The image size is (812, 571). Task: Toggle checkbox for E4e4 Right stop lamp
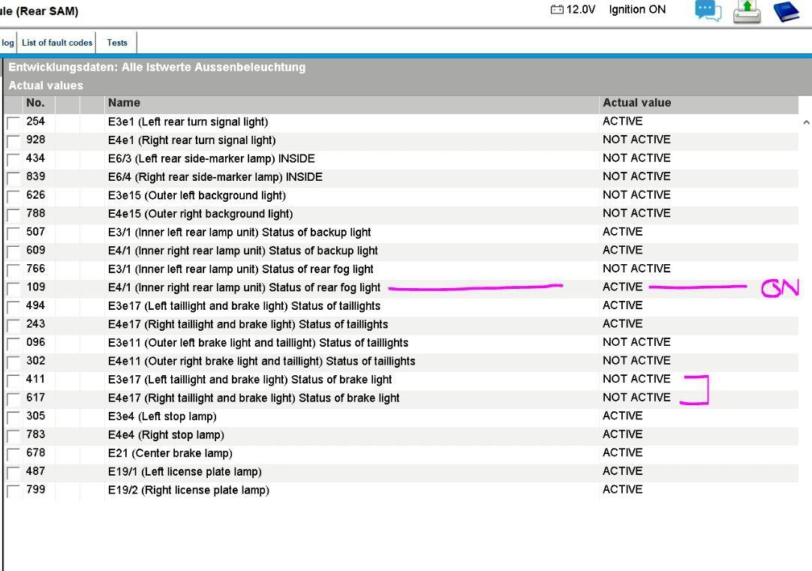click(14, 435)
